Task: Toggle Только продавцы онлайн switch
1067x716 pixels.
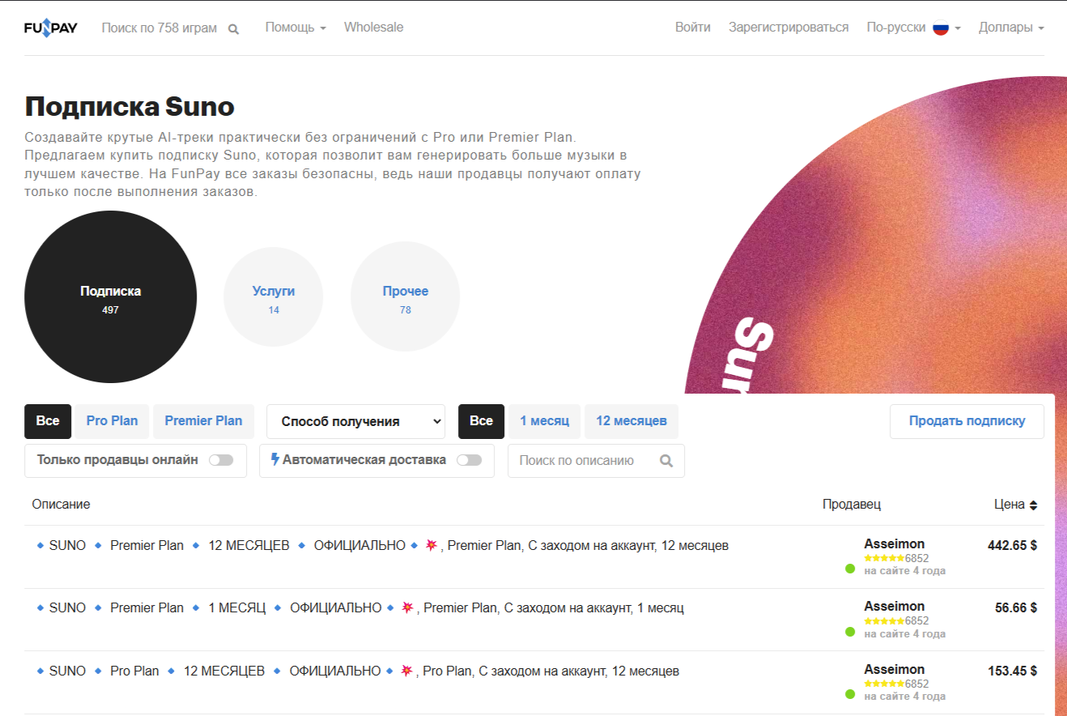Action: (x=221, y=460)
